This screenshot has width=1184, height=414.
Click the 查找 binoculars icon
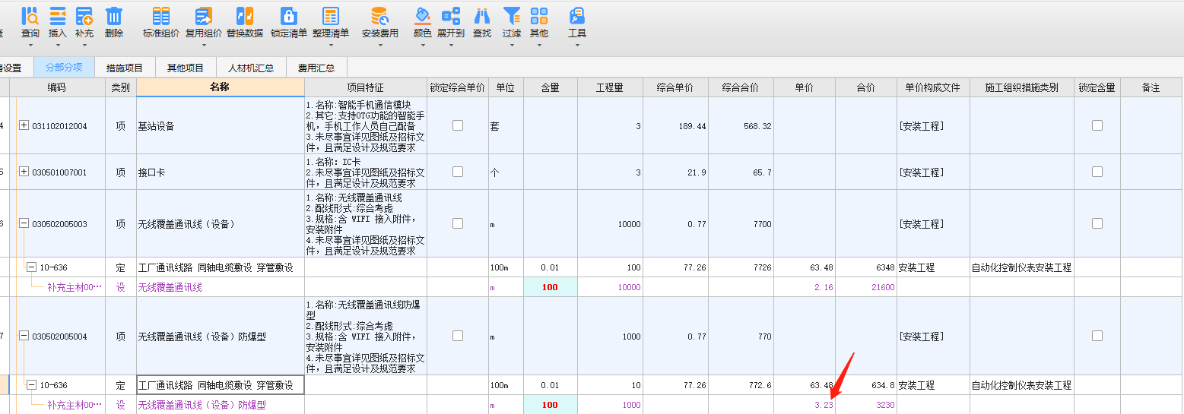tap(482, 15)
